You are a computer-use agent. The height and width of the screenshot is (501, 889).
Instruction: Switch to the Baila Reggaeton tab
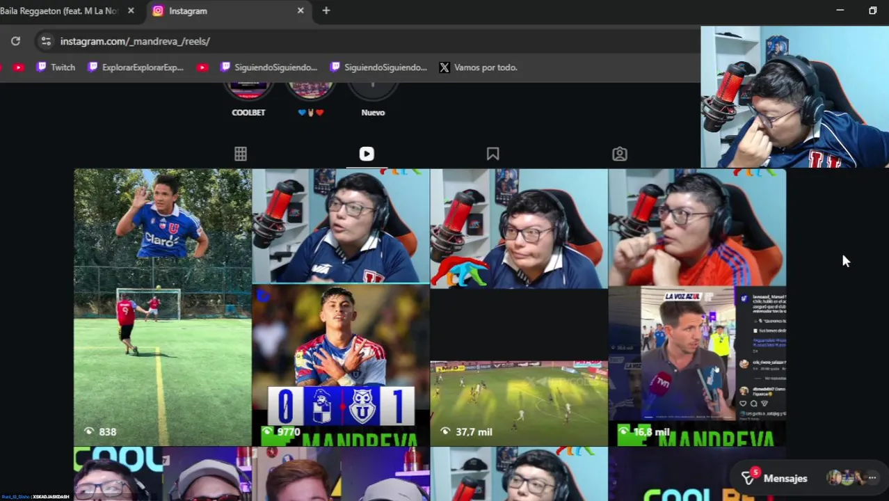pyautogui.click(x=60, y=10)
